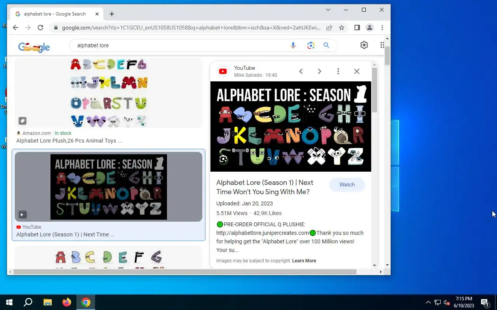The height and width of the screenshot is (310, 497).
Task: Open the network status tray icon
Action: pyautogui.click(x=438, y=302)
